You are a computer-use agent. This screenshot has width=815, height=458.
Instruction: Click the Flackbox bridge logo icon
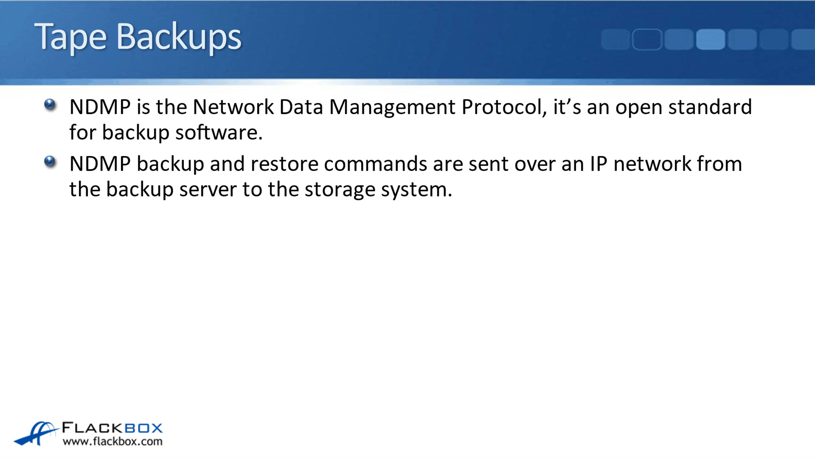coord(35,434)
